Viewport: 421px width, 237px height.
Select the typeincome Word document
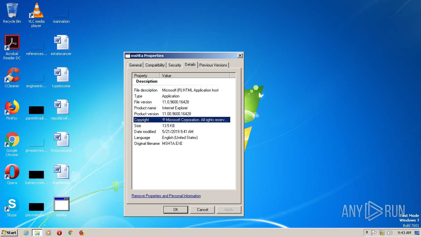(61, 78)
